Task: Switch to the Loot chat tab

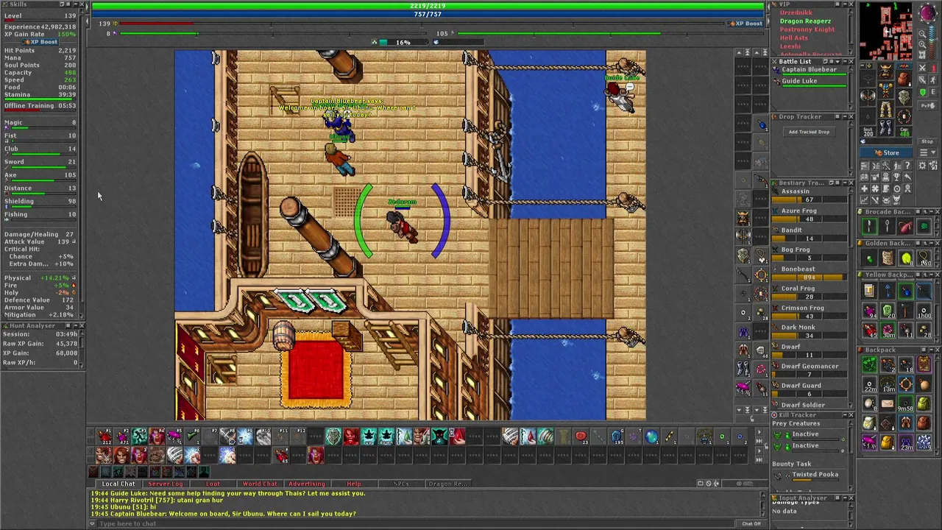Action: point(213,484)
